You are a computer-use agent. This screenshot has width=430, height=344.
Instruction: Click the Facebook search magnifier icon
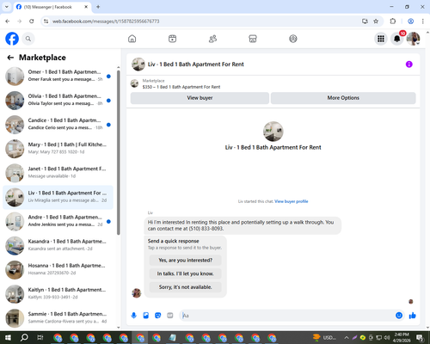click(28, 39)
